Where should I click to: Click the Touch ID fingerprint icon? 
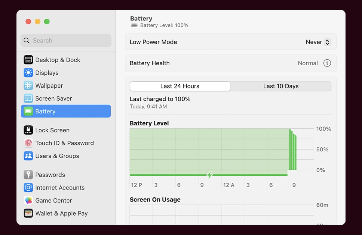[28, 143]
